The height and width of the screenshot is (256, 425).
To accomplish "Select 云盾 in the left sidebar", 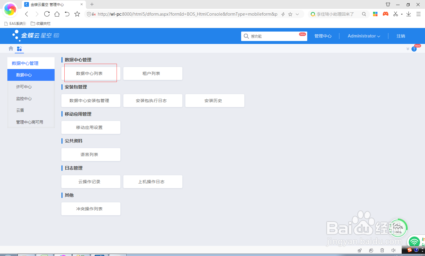I will 31,110.
